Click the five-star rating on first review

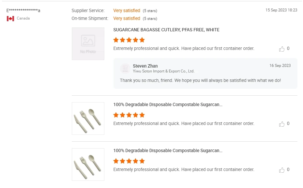129,40
